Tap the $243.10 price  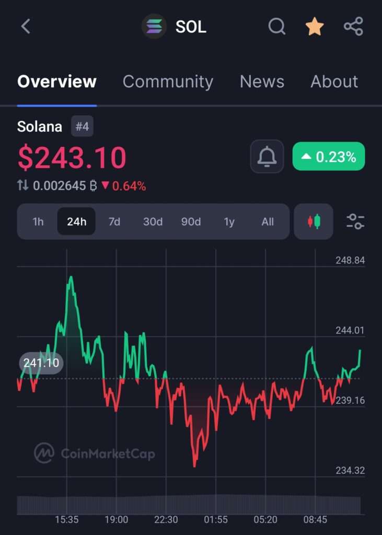tap(72, 157)
